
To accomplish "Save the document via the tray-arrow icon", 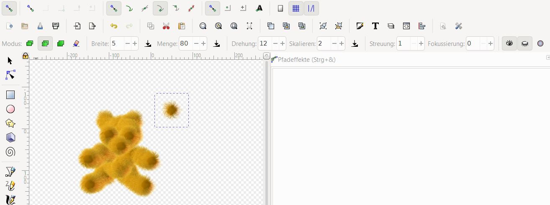I will 40,26.
